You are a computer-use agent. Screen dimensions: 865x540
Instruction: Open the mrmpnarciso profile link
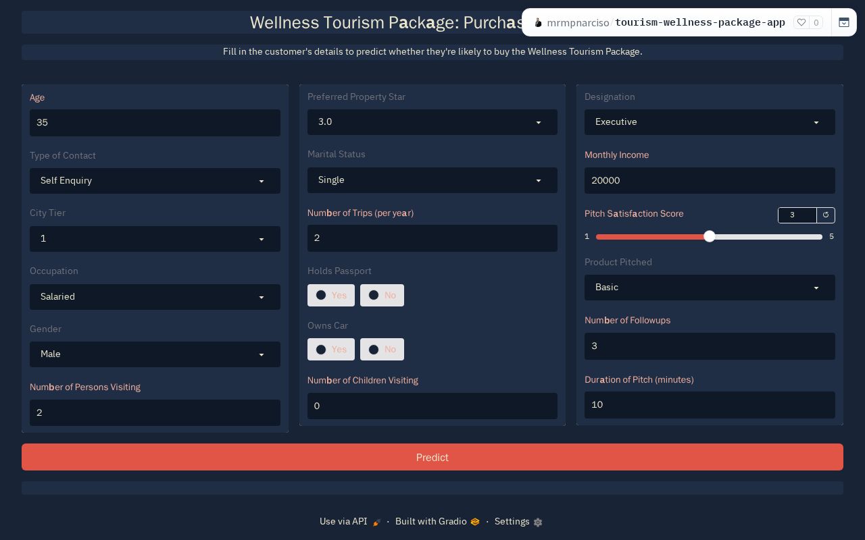coord(578,22)
